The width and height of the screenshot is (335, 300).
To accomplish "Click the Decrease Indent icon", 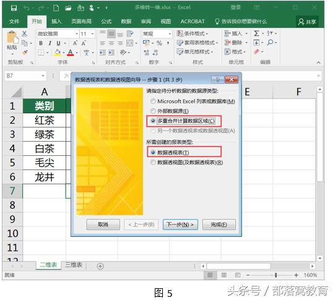I will click(103, 53).
